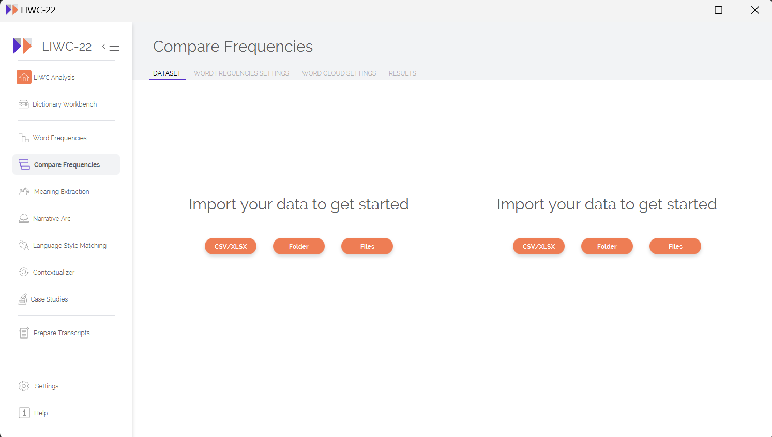Click the Case Studies microscope icon
Screen dimensions: 772x437
click(x=23, y=299)
